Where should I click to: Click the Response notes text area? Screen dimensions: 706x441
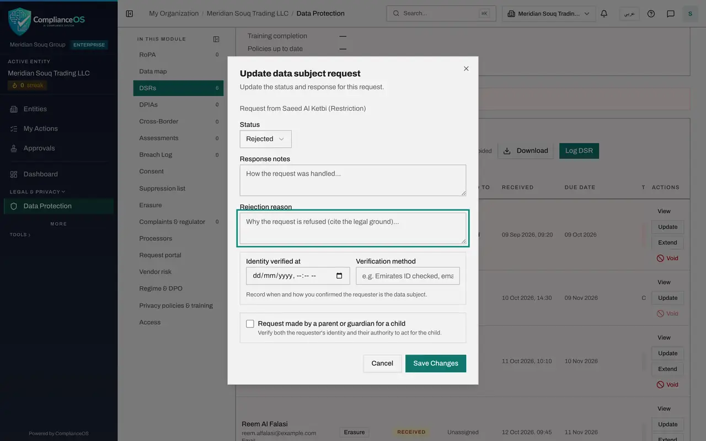point(353,180)
